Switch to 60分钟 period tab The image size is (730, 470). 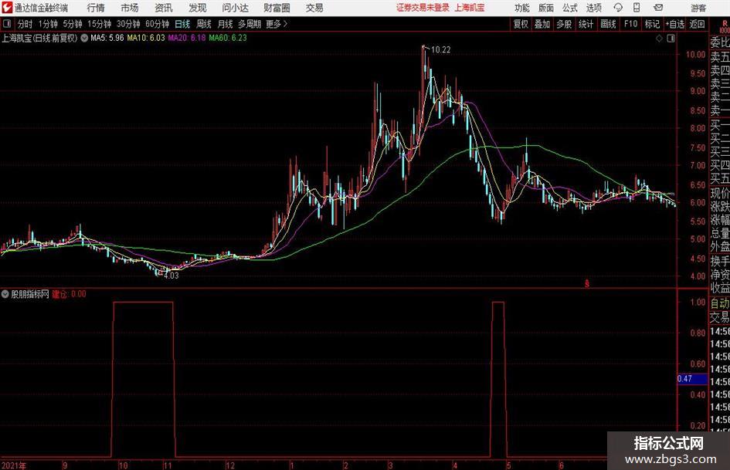158,24
